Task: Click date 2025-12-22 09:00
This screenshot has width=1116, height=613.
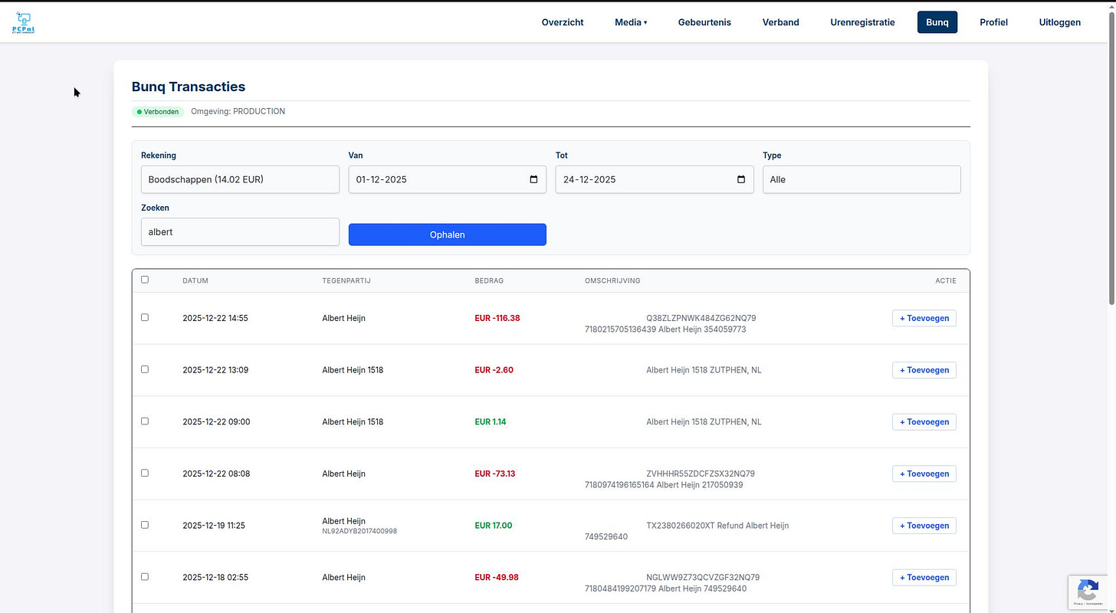Action: pyautogui.click(x=216, y=421)
